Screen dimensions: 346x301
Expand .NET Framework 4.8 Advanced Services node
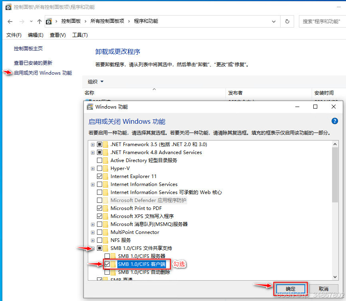93,152
